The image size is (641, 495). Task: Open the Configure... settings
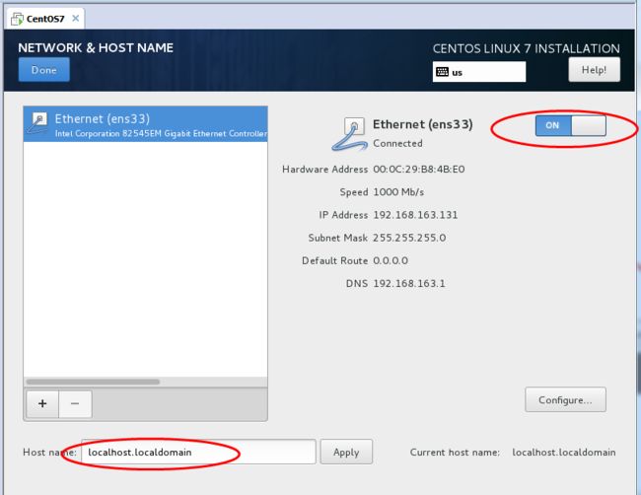pos(565,399)
